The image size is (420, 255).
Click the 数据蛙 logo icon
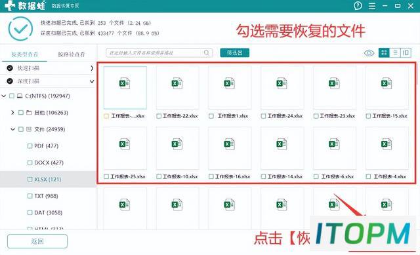pos(10,6)
